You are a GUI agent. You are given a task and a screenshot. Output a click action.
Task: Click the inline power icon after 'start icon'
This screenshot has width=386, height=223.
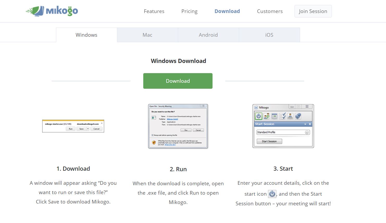pyautogui.click(x=272, y=194)
